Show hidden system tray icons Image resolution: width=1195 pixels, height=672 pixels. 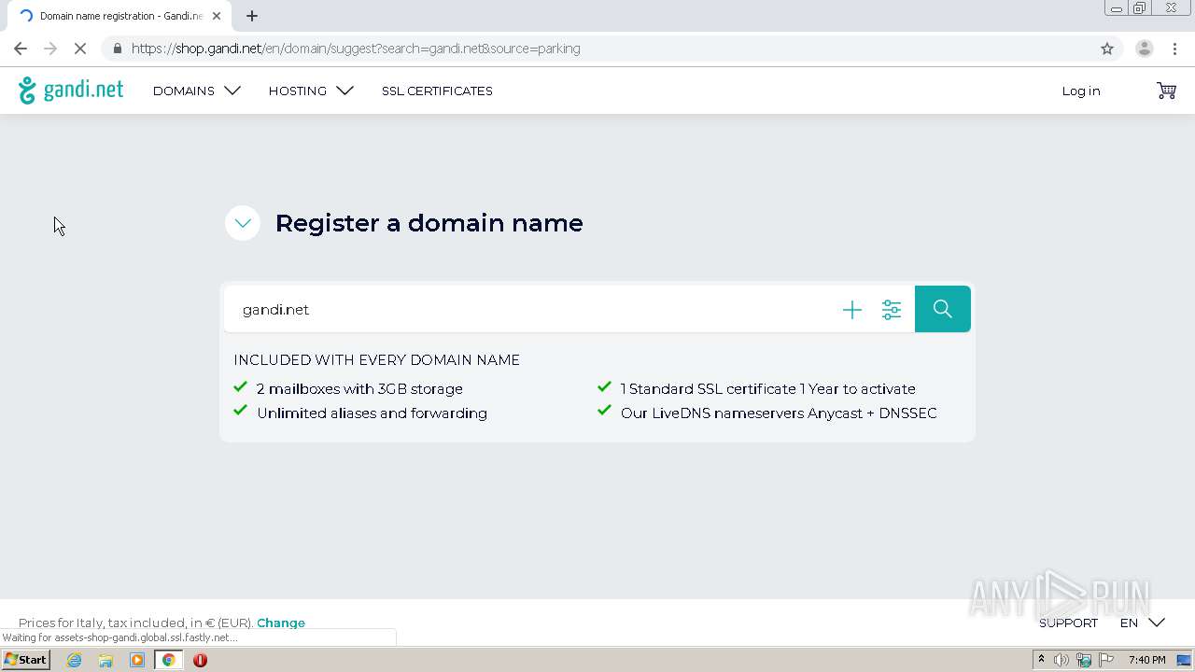[1041, 660]
